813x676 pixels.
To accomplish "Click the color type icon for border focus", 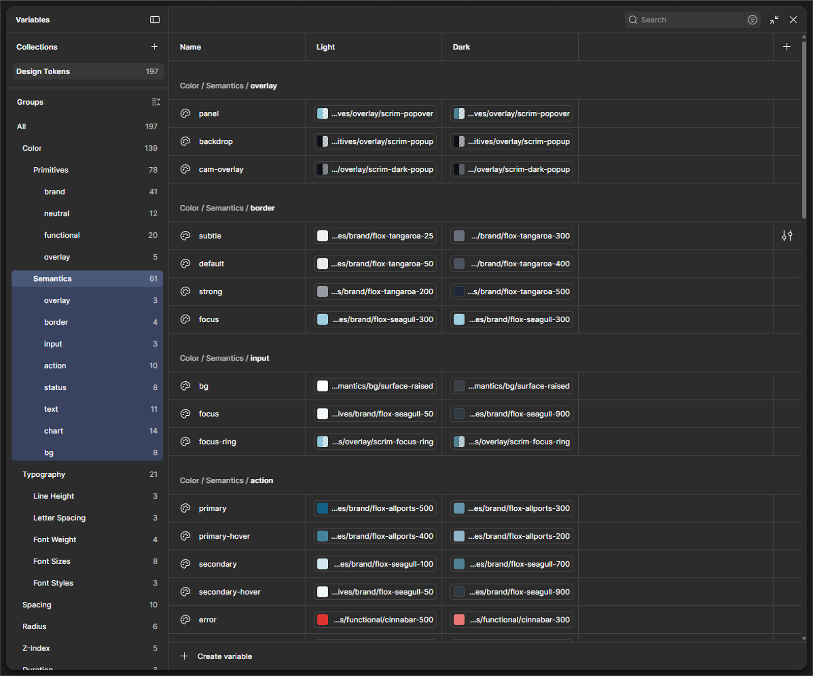I will (x=185, y=319).
